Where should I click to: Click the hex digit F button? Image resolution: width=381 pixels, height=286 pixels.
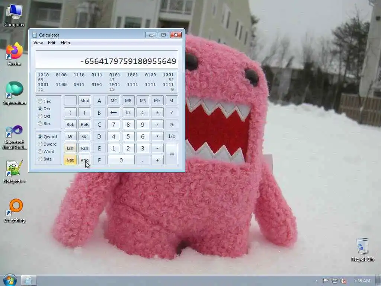coord(99,160)
